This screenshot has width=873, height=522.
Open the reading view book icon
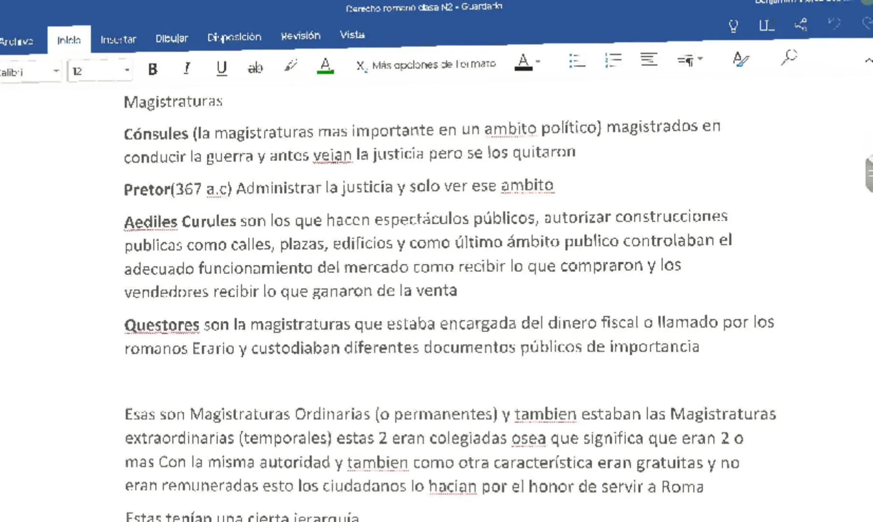tap(767, 25)
